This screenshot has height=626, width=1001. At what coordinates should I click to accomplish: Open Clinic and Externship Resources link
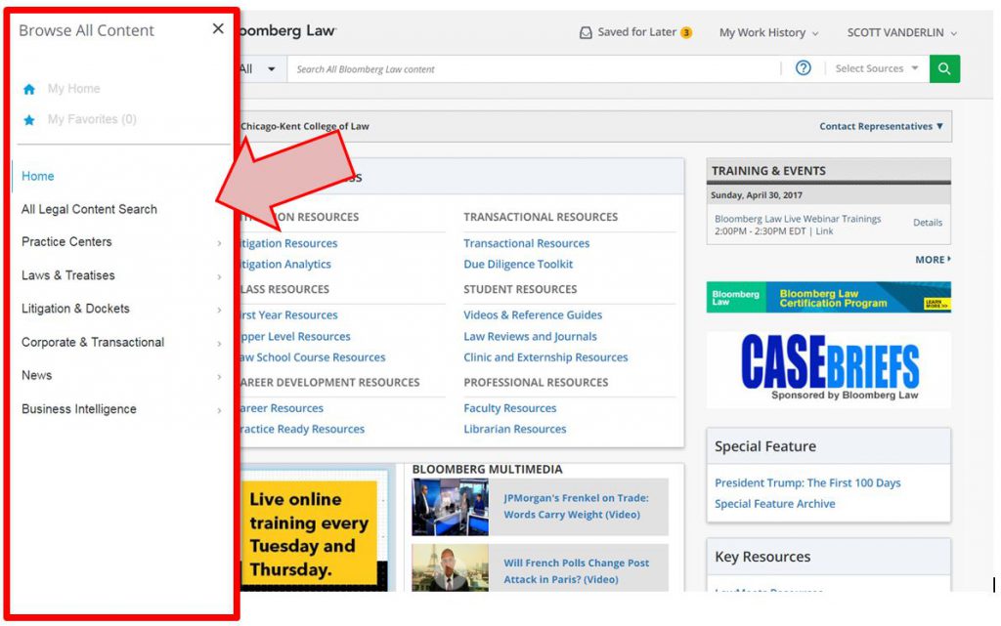545,357
